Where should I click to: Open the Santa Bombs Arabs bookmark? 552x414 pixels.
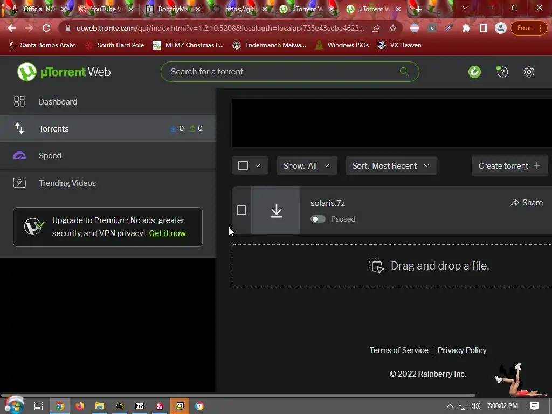point(42,45)
